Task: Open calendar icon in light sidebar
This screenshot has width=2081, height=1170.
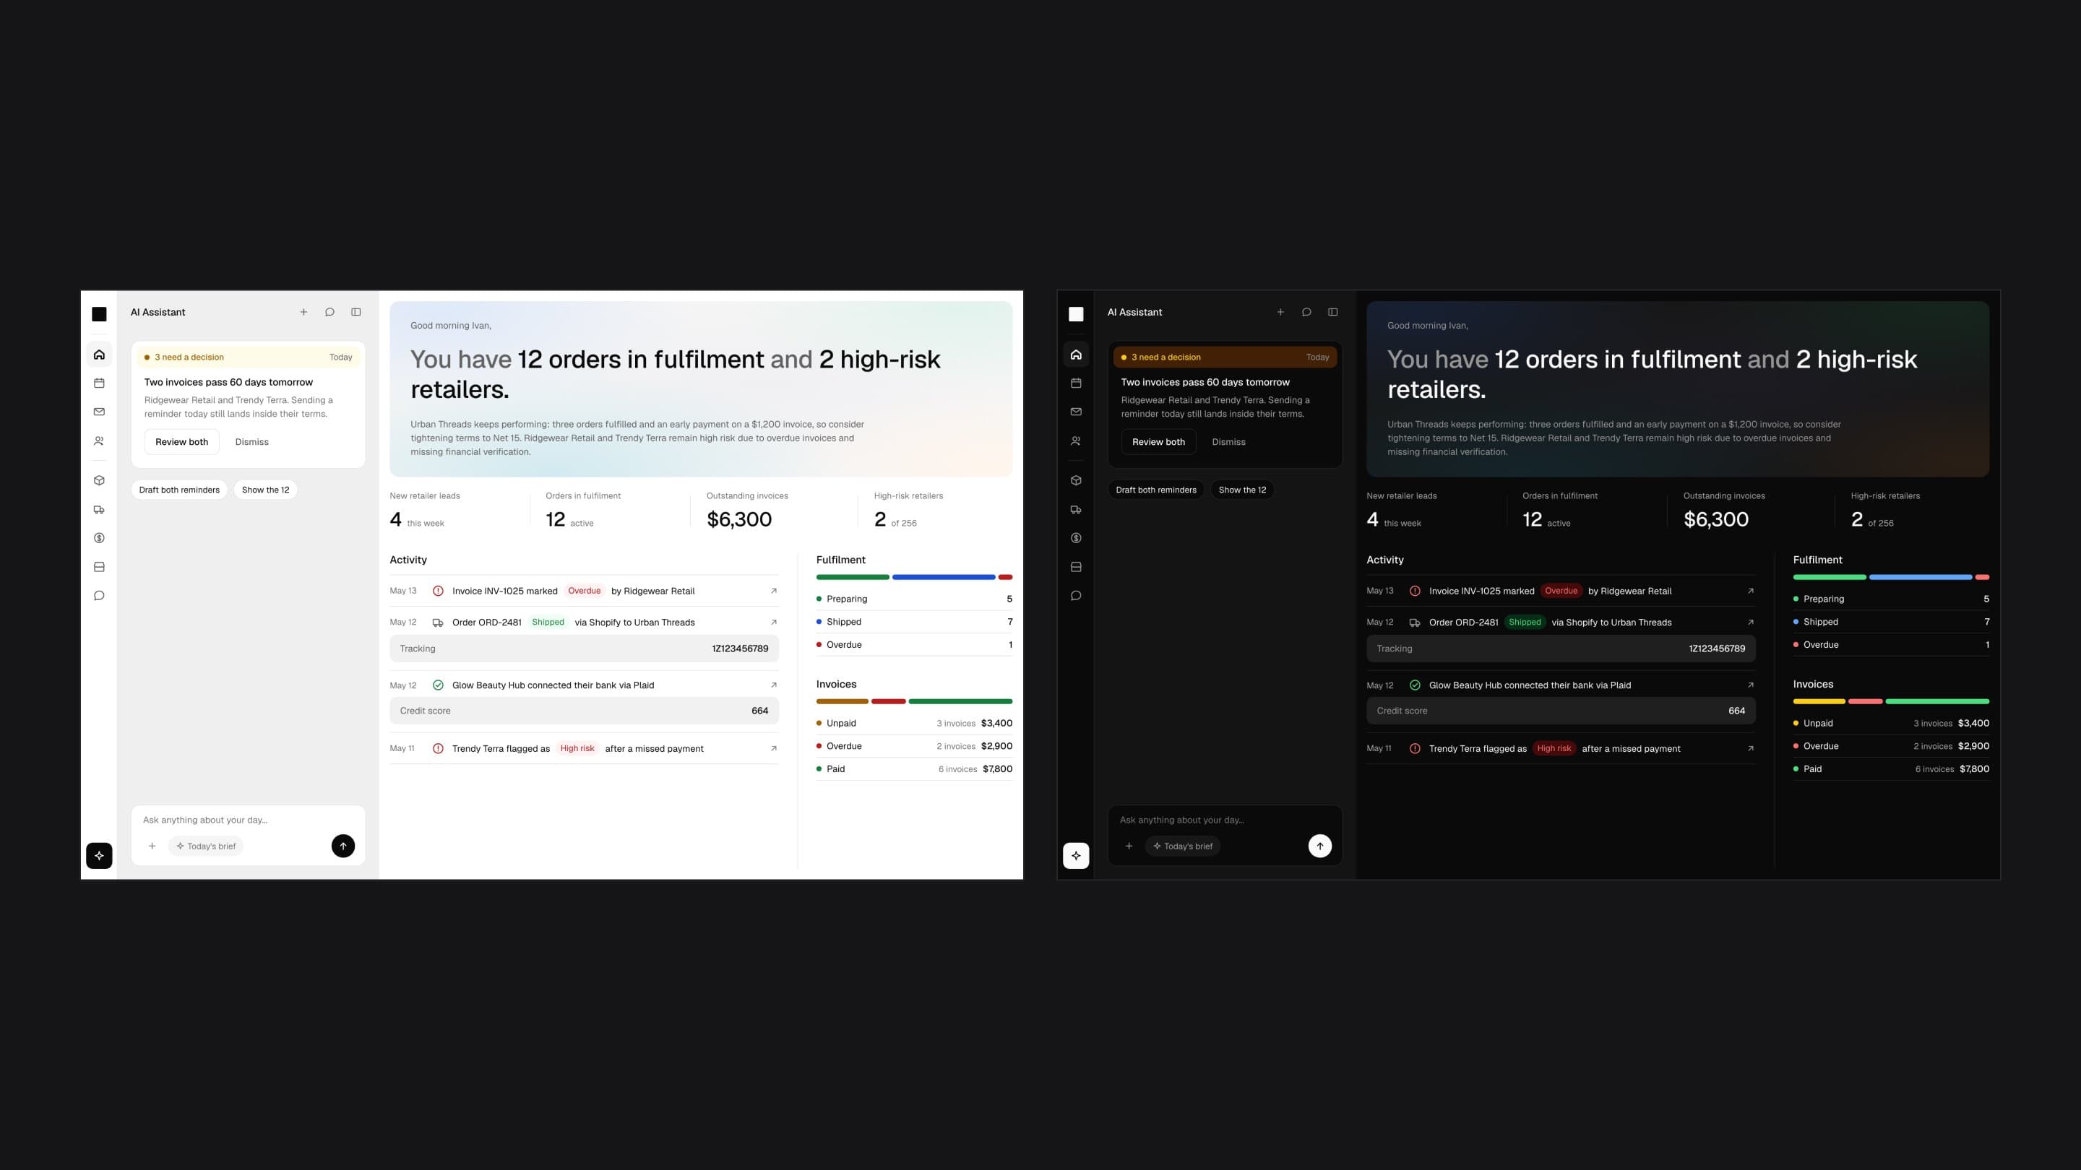Action: [100, 383]
